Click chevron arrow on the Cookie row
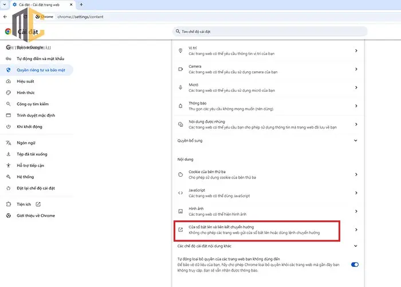 [x=356, y=174]
